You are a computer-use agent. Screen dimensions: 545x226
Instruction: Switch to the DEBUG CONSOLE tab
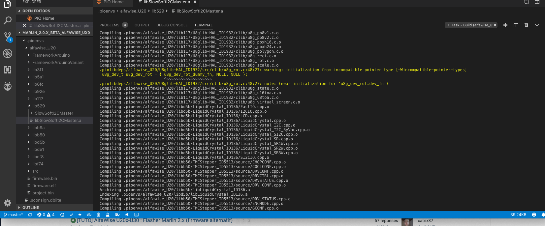pyautogui.click(x=172, y=25)
